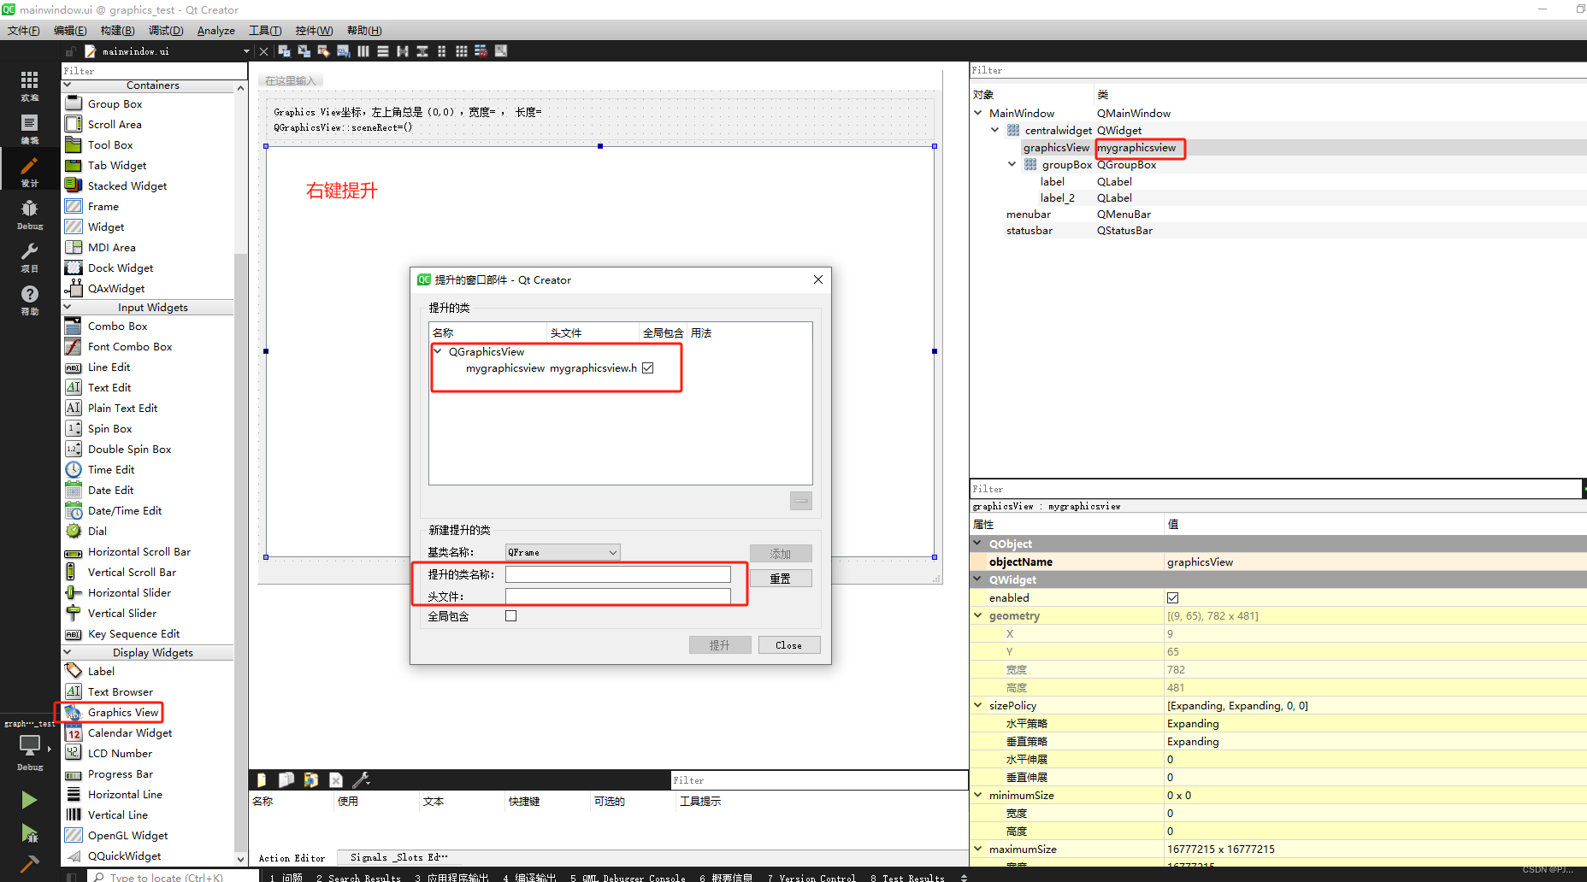Select the Edit Tab Order toolbar icon

click(344, 51)
